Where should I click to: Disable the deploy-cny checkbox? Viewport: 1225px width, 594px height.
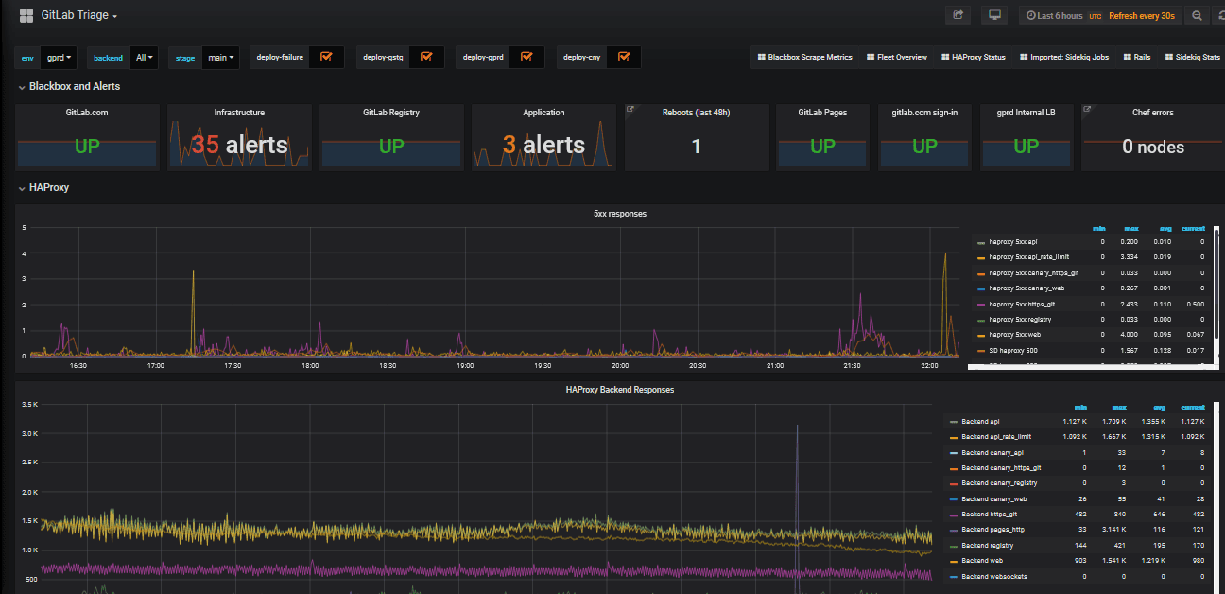(x=624, y=57)
